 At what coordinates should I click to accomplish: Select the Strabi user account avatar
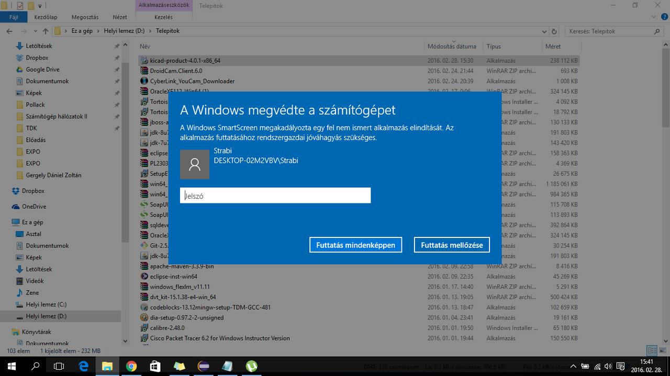coord(195,164)
